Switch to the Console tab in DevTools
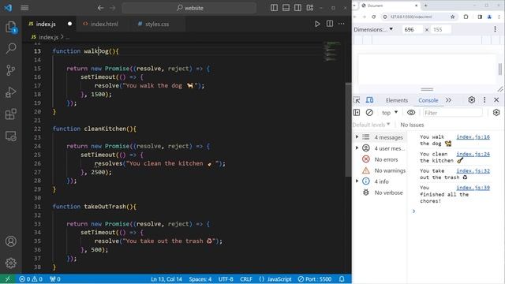 428,100
